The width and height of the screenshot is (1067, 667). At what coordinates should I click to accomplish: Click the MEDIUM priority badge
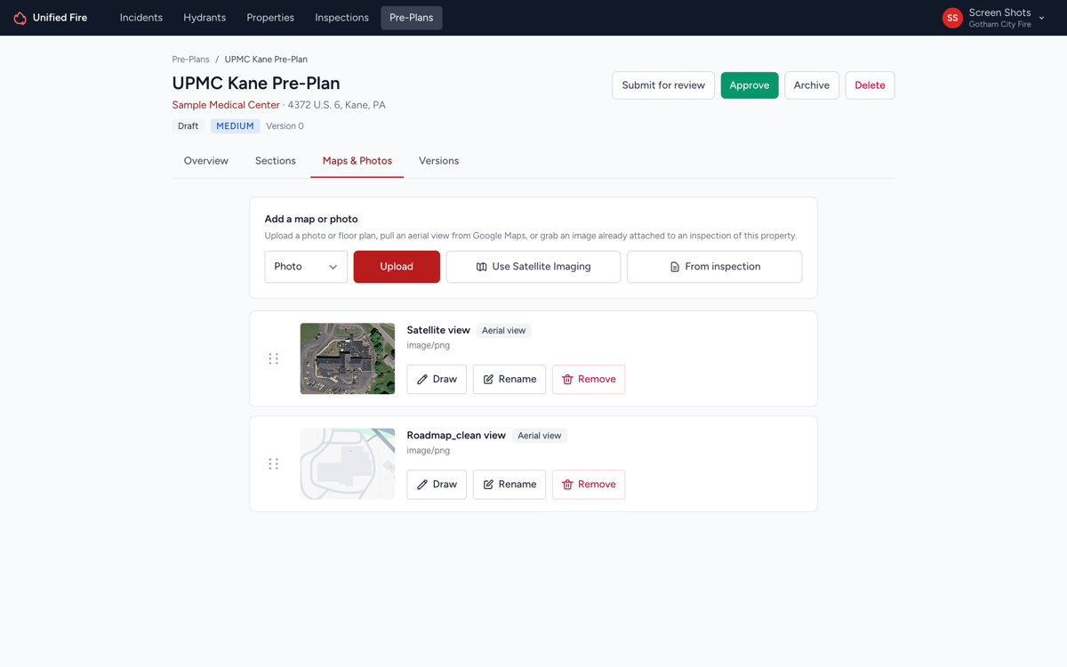click(236, 126)
